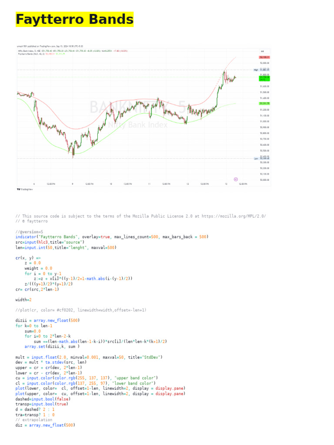Click the green current price label on scale
Screen dimensions: 334x445
pyautogui.click(x=264, y=78)
